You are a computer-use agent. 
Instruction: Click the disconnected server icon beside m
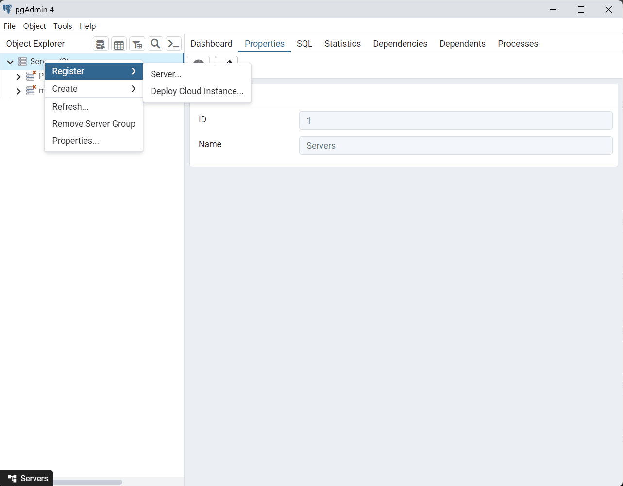click(x=32, y=90)
